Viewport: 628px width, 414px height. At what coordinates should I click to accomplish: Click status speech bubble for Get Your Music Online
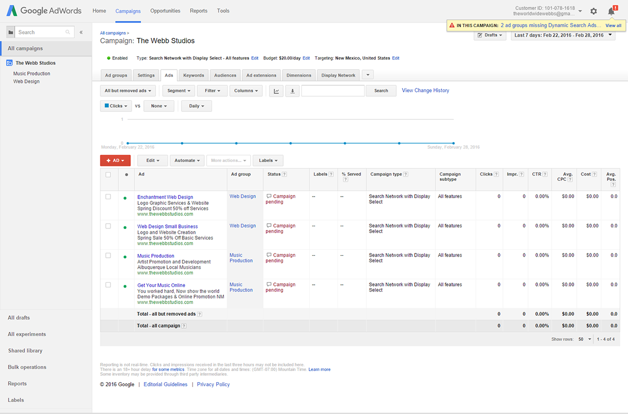click(x=269, y=285)
